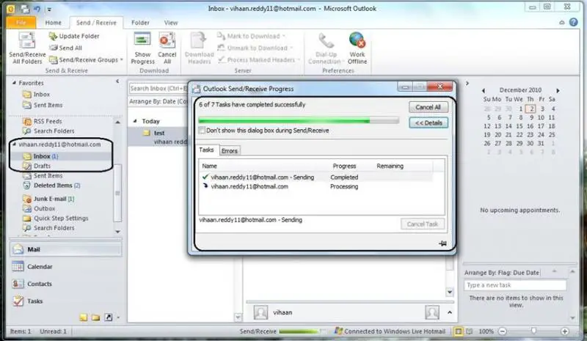Open Deleted Items folder
This screenshot has width=587, height=341.
click(x=51, y=186)
